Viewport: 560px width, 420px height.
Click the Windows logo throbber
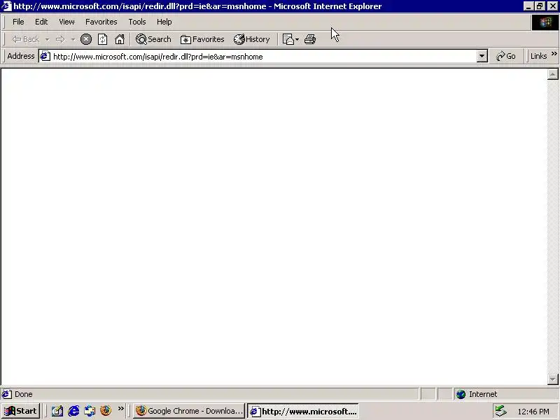[545, 22]
